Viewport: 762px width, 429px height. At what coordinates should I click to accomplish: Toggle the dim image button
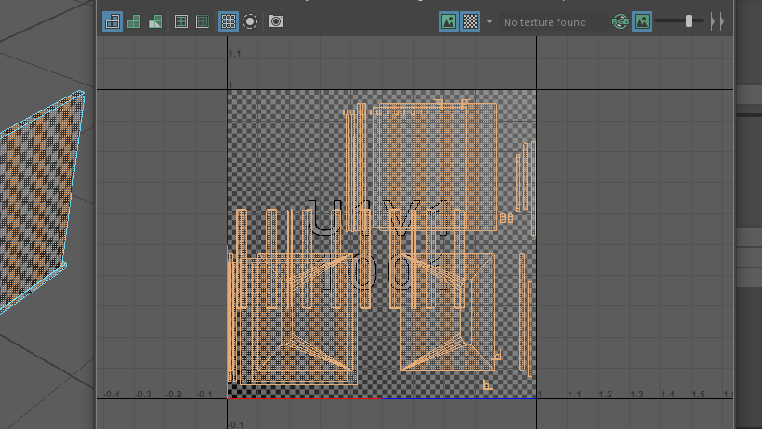coord(641,20)
